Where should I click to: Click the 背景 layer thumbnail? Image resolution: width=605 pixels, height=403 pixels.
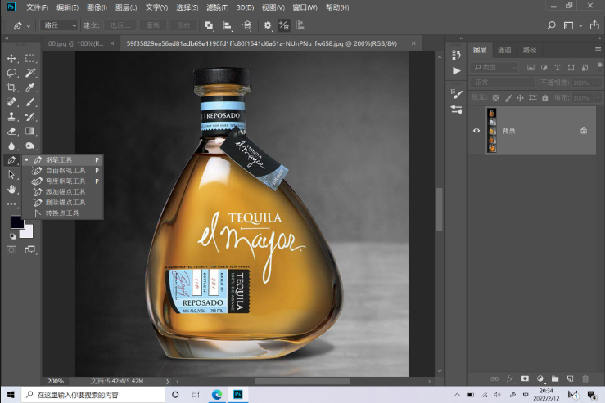491,131
